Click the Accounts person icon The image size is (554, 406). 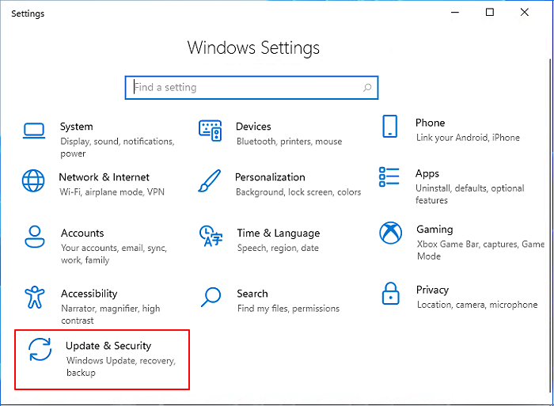pyautogui.click(x=34, y=237)
